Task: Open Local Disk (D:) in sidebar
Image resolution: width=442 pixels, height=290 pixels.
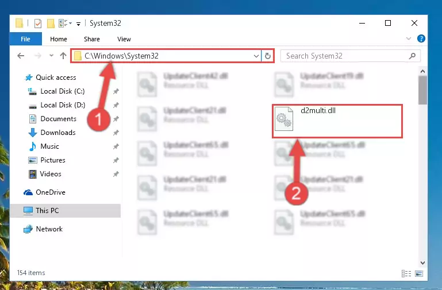Action: tap(63, 105)
